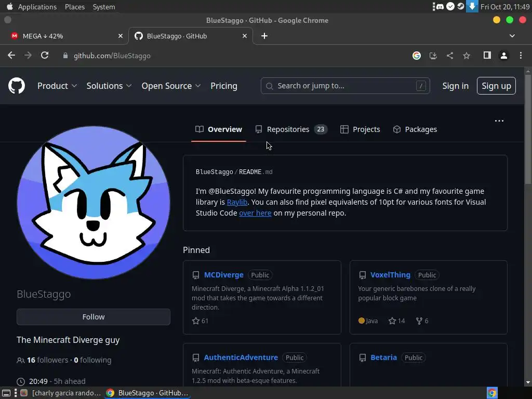
Task: Close the MEGA 42% tab
Action: (x=121, y=36)
